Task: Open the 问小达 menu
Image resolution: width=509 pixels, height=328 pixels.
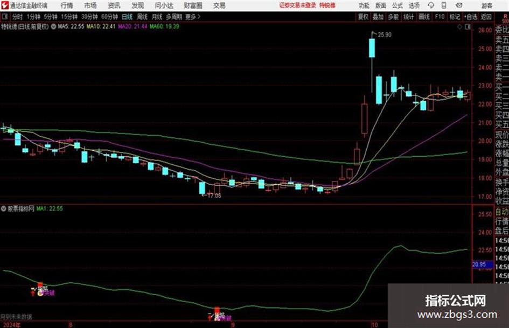Action: tap(164, 5)
